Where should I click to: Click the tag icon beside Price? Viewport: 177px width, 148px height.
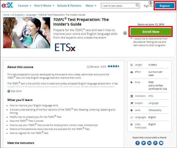(131, 83)
